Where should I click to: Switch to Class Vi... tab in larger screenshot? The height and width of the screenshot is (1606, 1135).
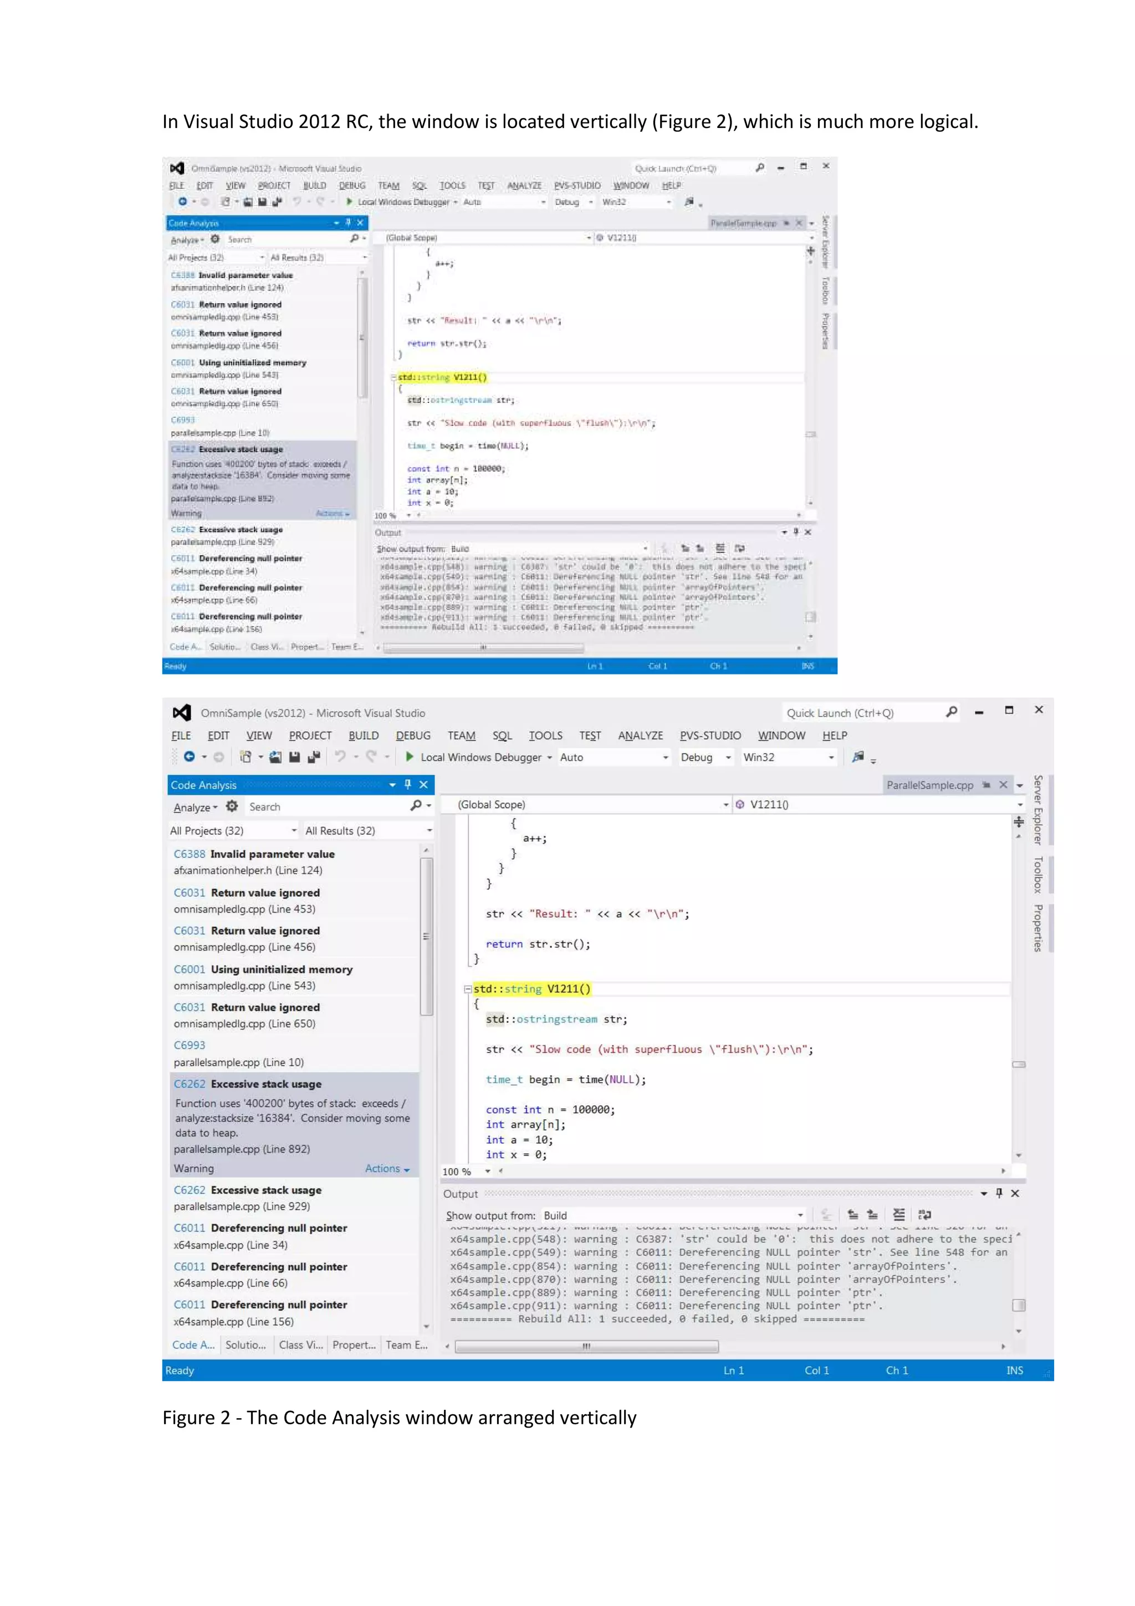pyautogui.click(x=301, y=1345)
